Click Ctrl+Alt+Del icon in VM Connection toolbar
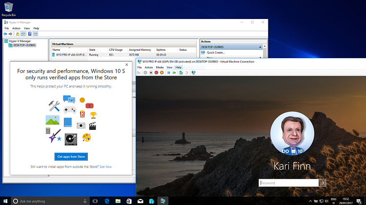 [x=139, y=73]
